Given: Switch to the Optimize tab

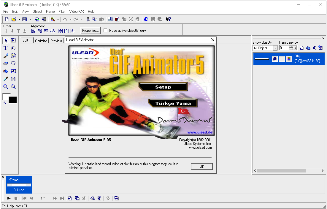Looking at the screenshot, I should [41, 41].
